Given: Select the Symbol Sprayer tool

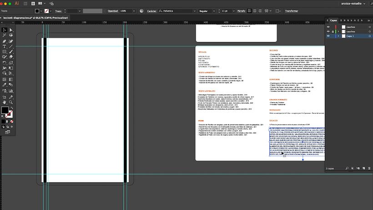Looking at the screenshot, I should pyautogui.click(x=4, y=91).
